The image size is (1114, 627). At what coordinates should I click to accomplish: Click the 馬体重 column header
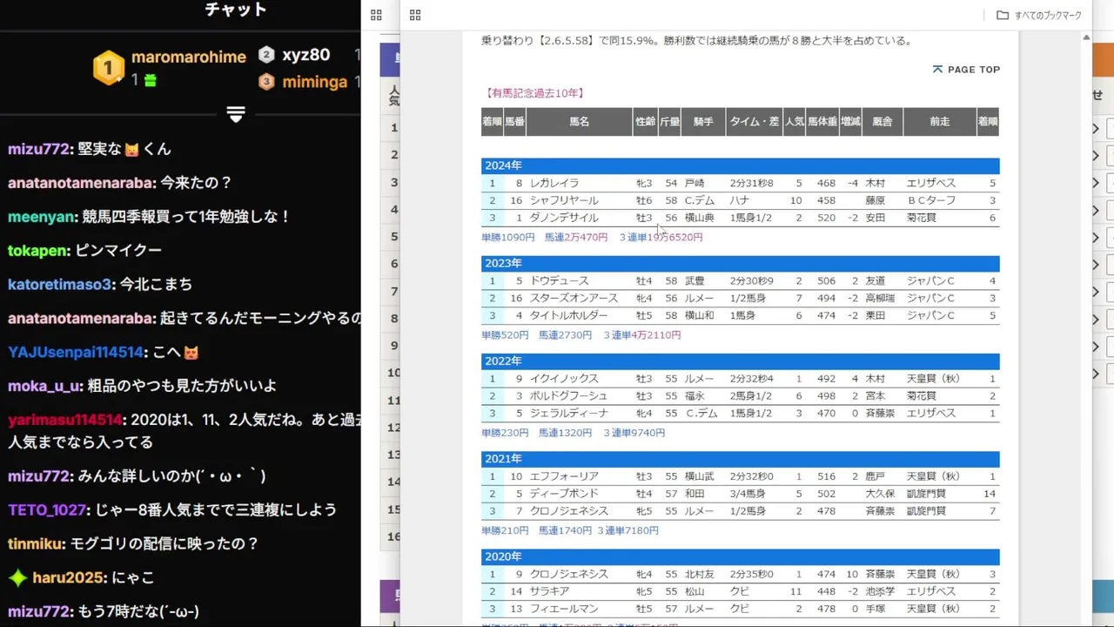822,122
